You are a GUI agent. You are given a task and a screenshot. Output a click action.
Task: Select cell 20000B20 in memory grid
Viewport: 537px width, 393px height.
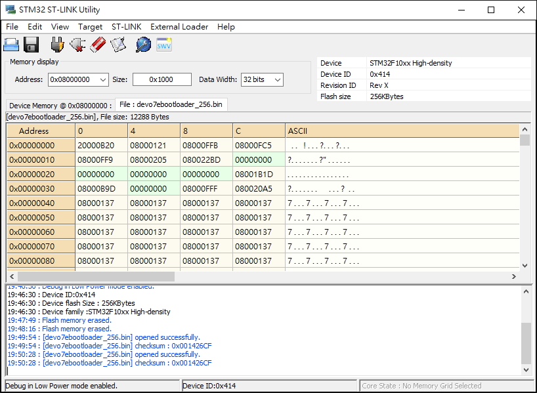click(x=101, y=146)
